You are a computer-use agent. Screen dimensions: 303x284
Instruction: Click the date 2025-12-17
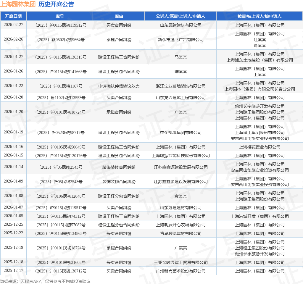click(x=13, y=270)
